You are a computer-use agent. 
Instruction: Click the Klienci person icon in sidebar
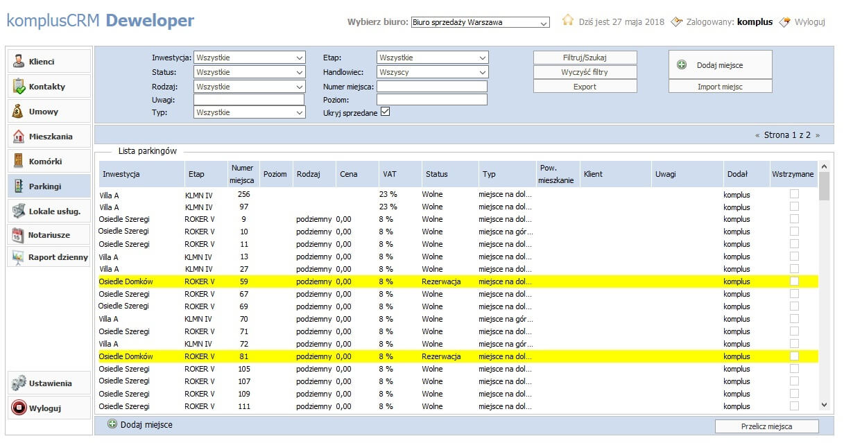click(19, 61)
